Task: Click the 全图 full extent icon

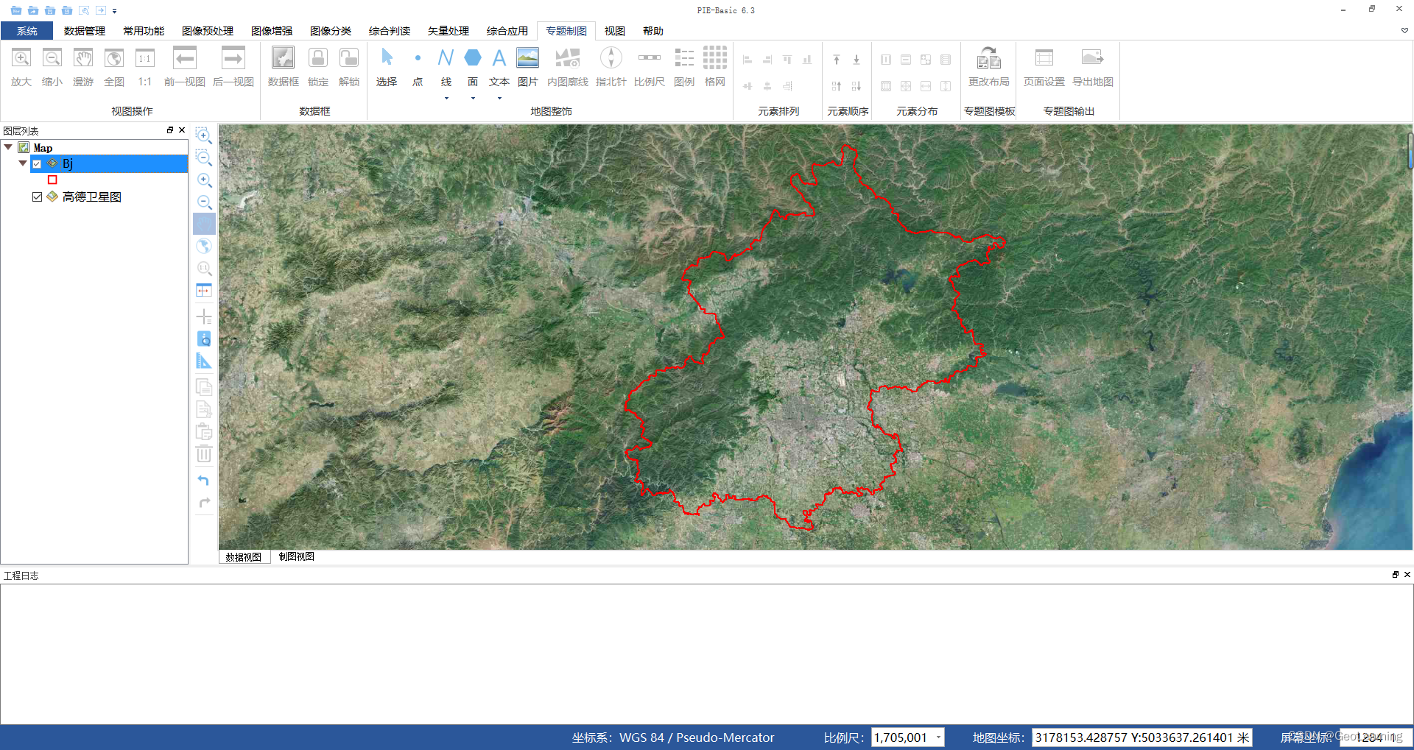Action: coord(114,67)
